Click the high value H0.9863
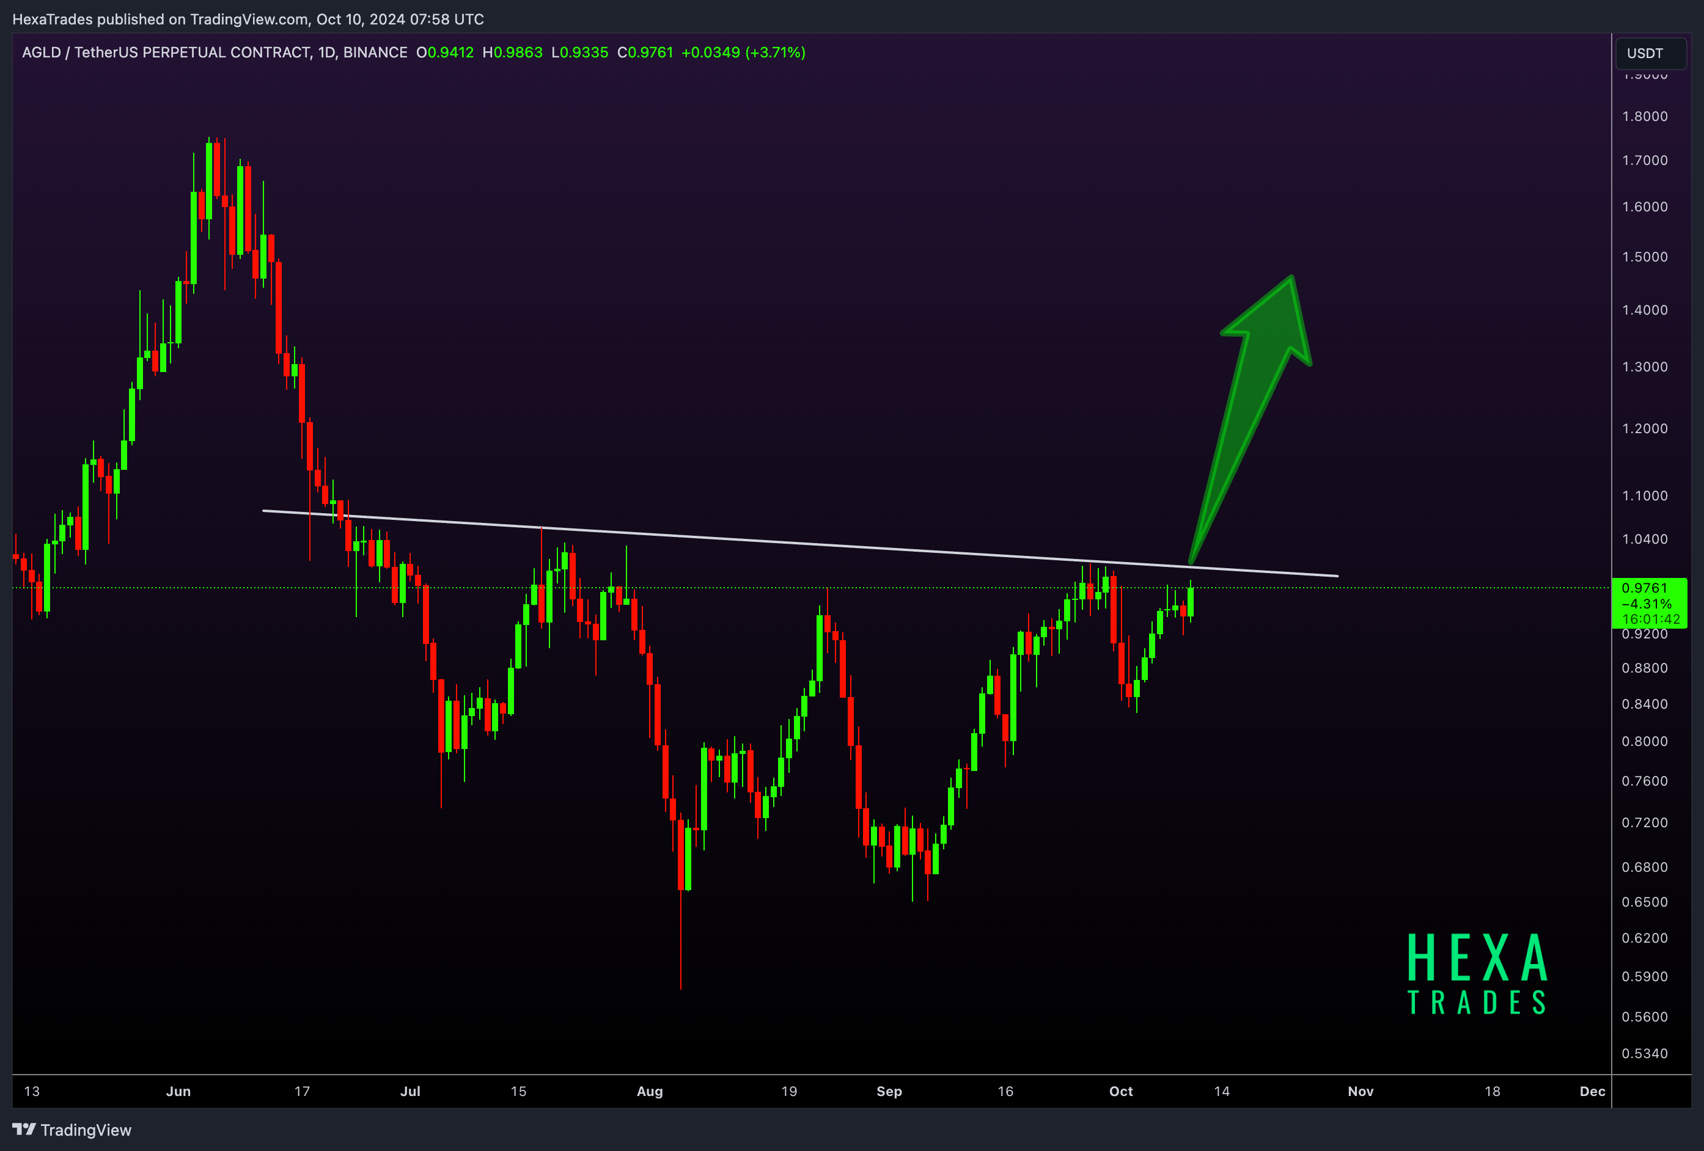Viewport: 1704px width, 1151px height. 513,52
